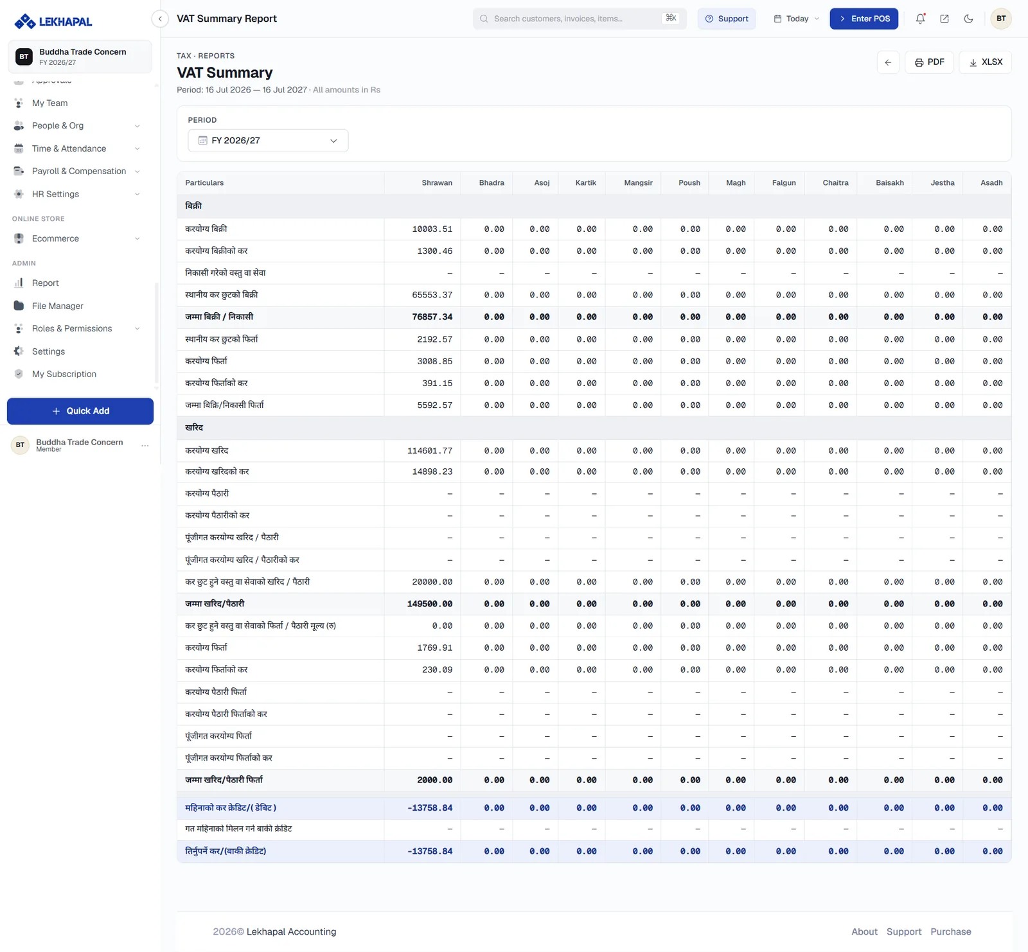Download the report as XLSX

click(x=986, y=62)
